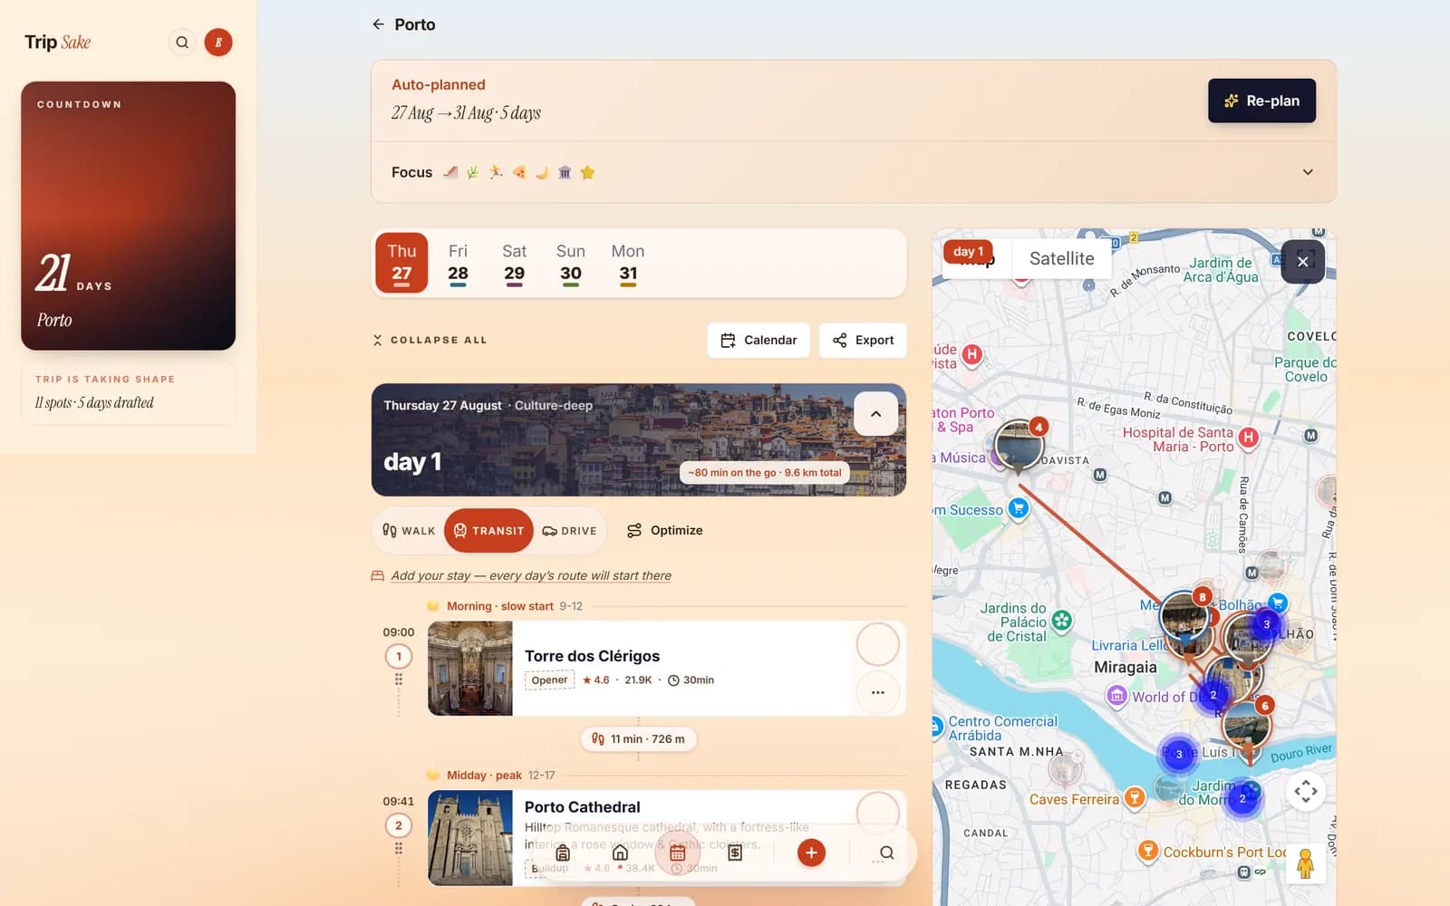Click the Export button
Image resolution: width=1450 pixels, height=906 pixels.
point(863,341)
